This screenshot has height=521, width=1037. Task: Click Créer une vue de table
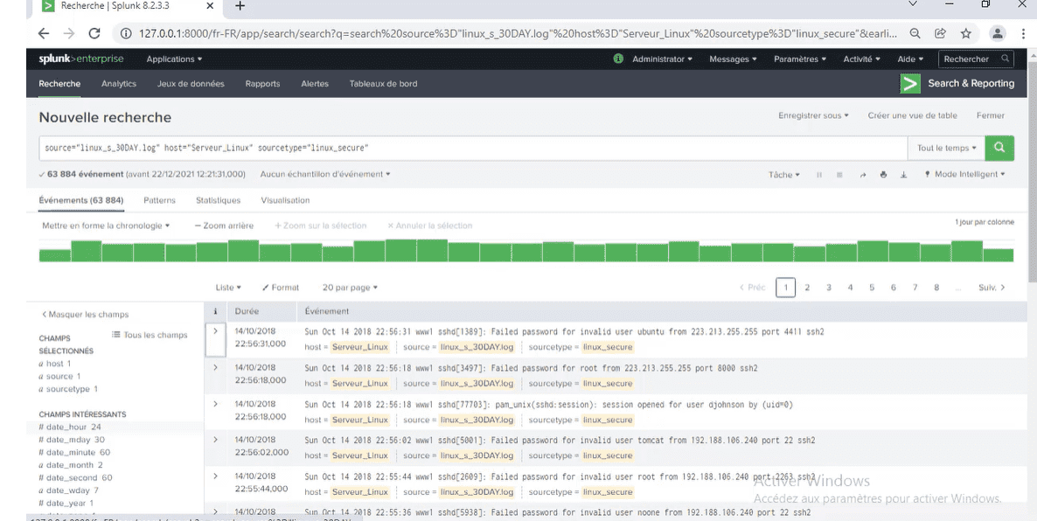coord(913,115)
